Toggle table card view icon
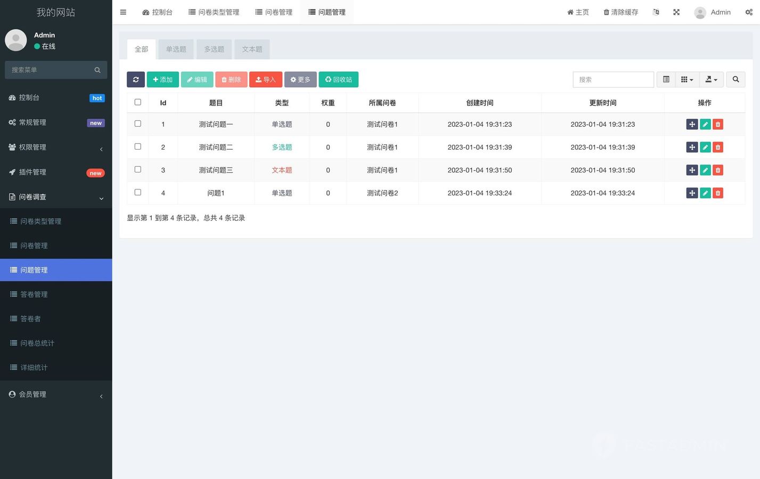This screenshot has width=760, height=479. click(666, 79)
